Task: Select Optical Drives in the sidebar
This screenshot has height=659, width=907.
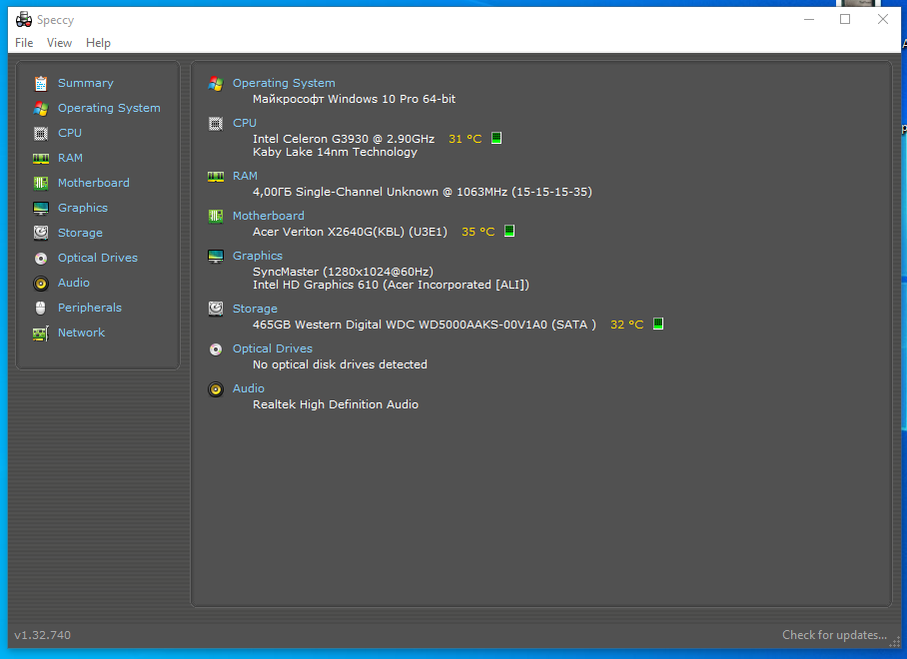Action: pos(97,258)
